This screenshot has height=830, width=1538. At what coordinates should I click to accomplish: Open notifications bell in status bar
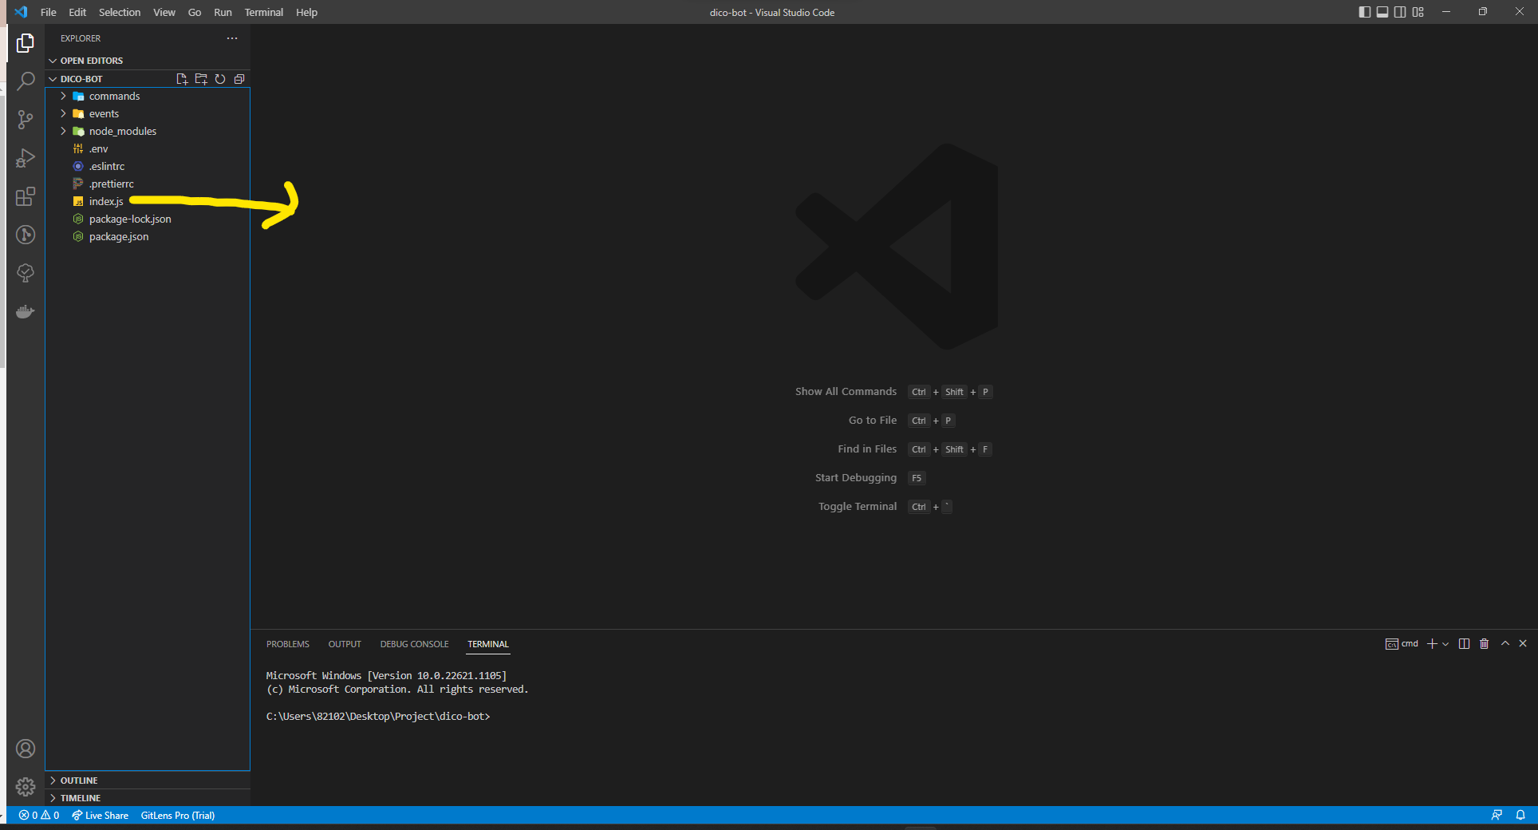[1520, 815]
